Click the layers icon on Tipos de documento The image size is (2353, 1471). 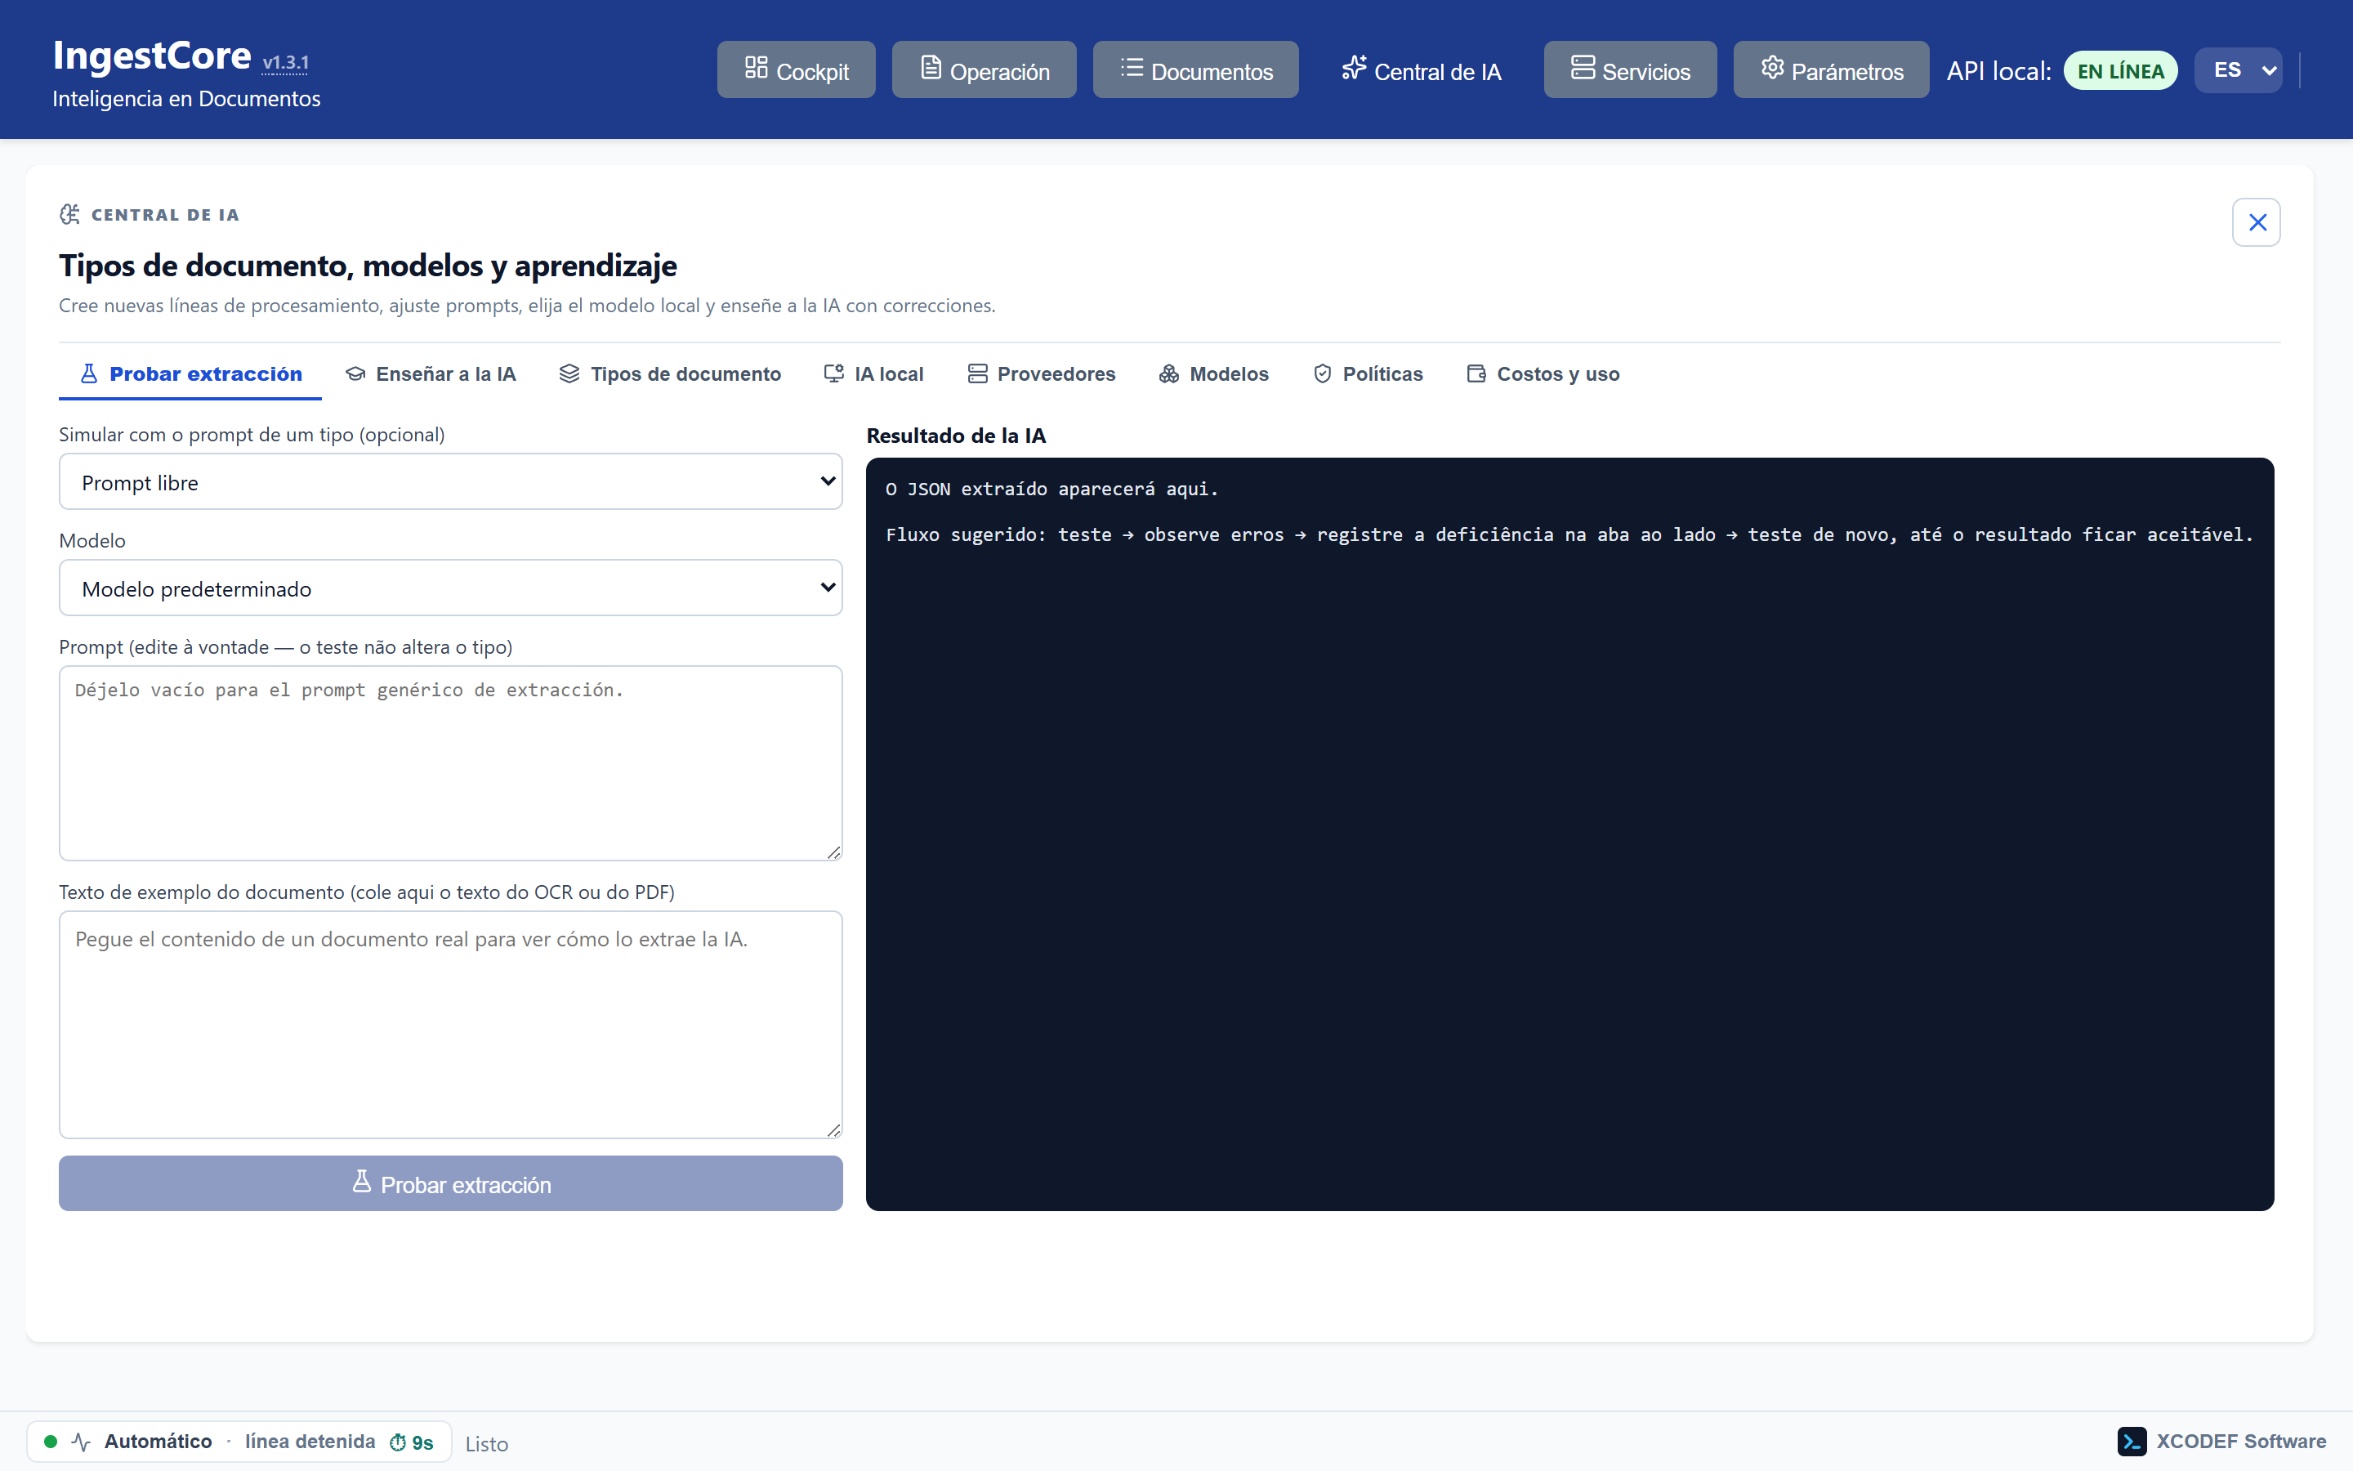click(569, 373)
